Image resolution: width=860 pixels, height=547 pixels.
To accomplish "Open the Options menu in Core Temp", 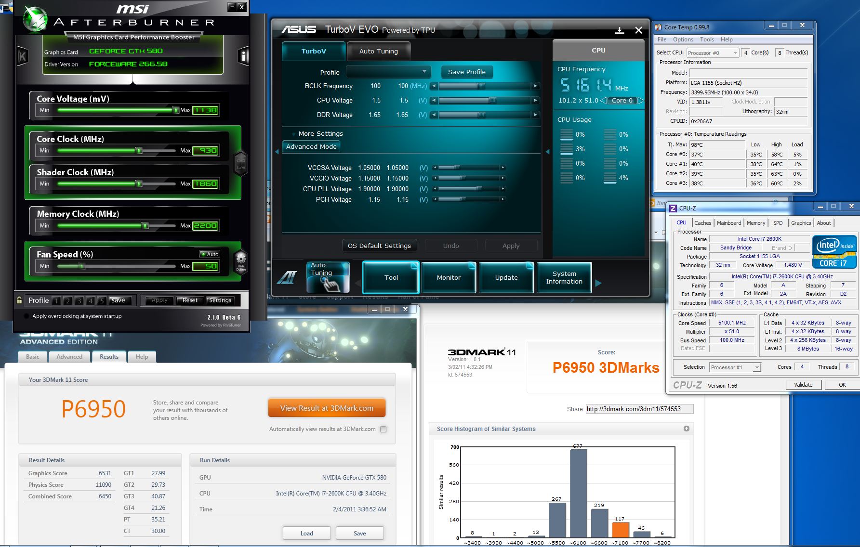I will pos(683,39).
